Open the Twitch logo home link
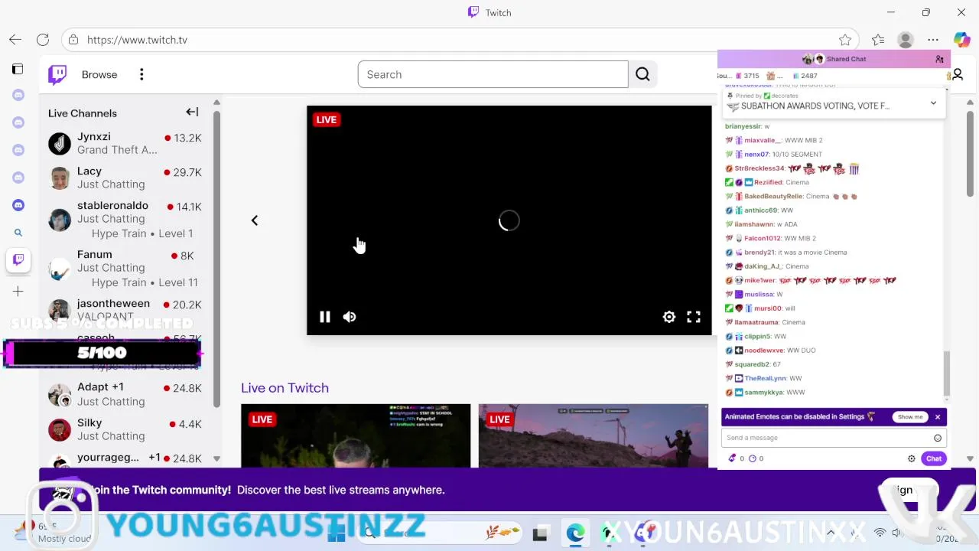Image resolution: width=979 pixels, height=551 pixels. [57, 74]
